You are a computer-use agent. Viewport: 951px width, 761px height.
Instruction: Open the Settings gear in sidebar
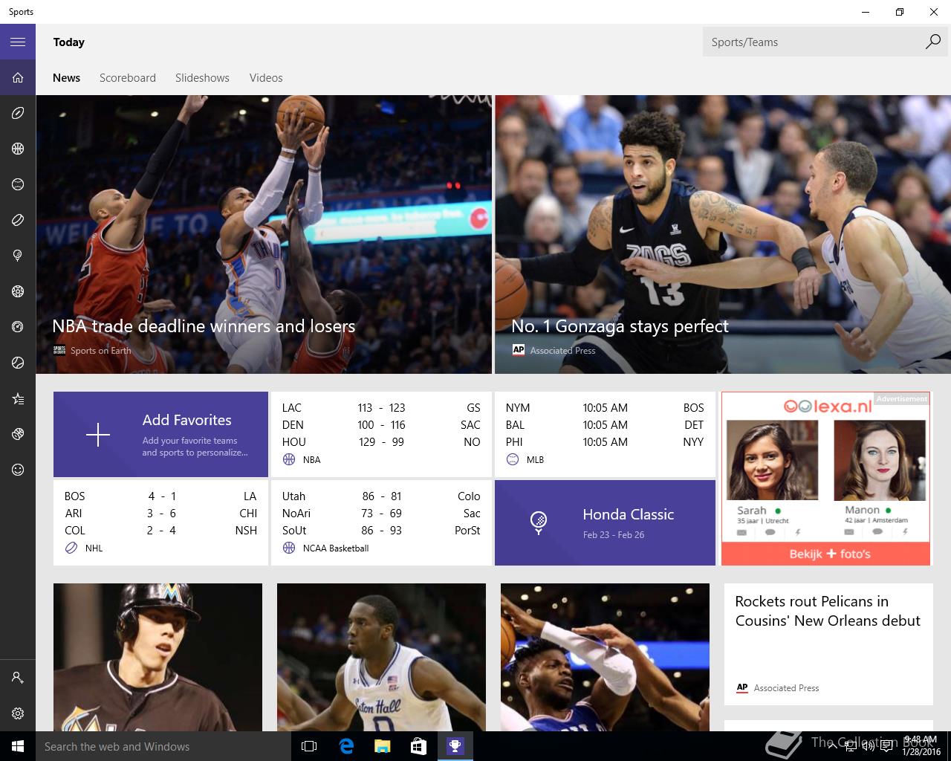click(18, 713)
